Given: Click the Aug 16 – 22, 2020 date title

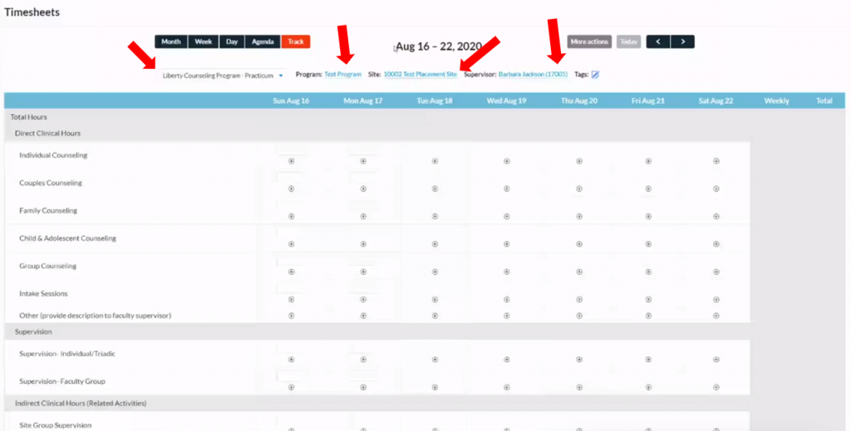Looking at the screenshot, I should [x=439, y=47].
